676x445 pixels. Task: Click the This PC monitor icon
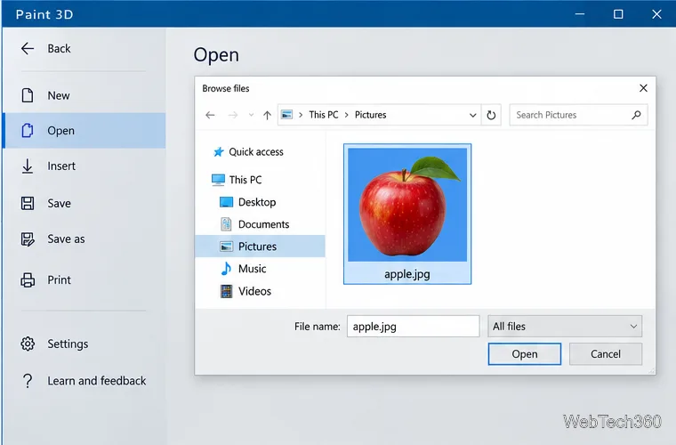click(x=218, y=180)
